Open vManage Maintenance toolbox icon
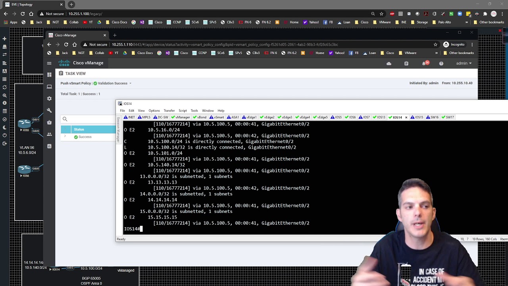 (49, 122)
